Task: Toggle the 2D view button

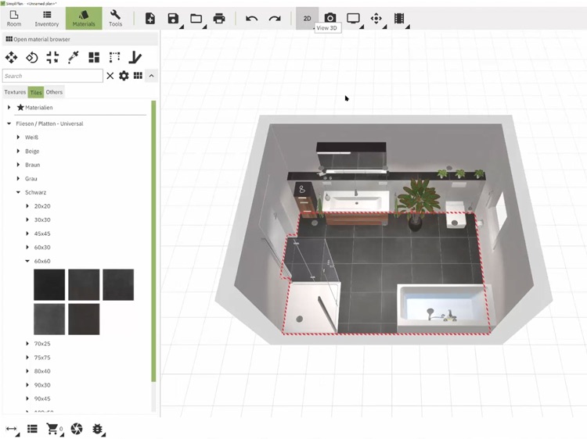Action: click(x=307, y=18)
